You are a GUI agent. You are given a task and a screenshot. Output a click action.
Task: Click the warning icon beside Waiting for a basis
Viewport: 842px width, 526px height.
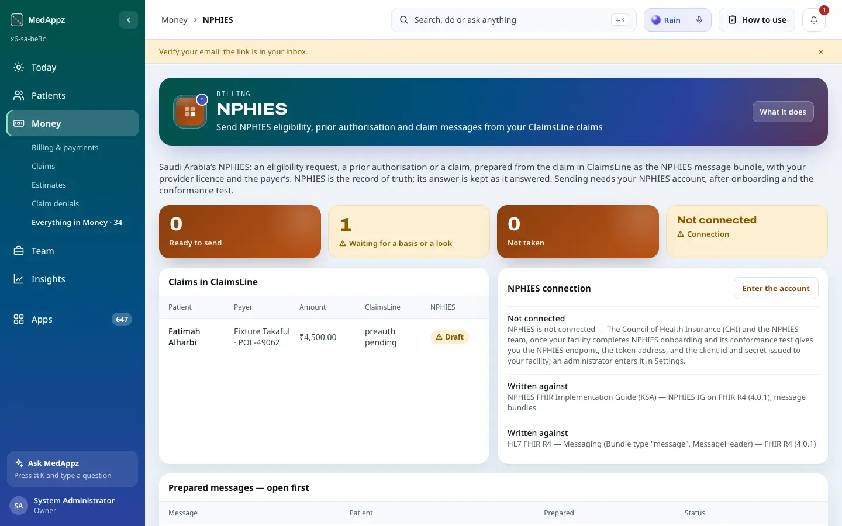click(343, 244)
